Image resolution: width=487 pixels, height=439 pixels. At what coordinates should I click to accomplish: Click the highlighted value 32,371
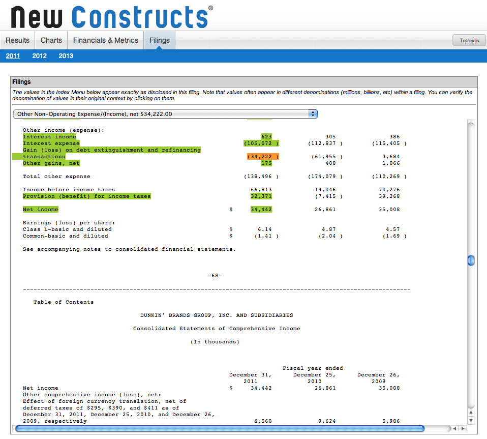[x=261, y=196]
